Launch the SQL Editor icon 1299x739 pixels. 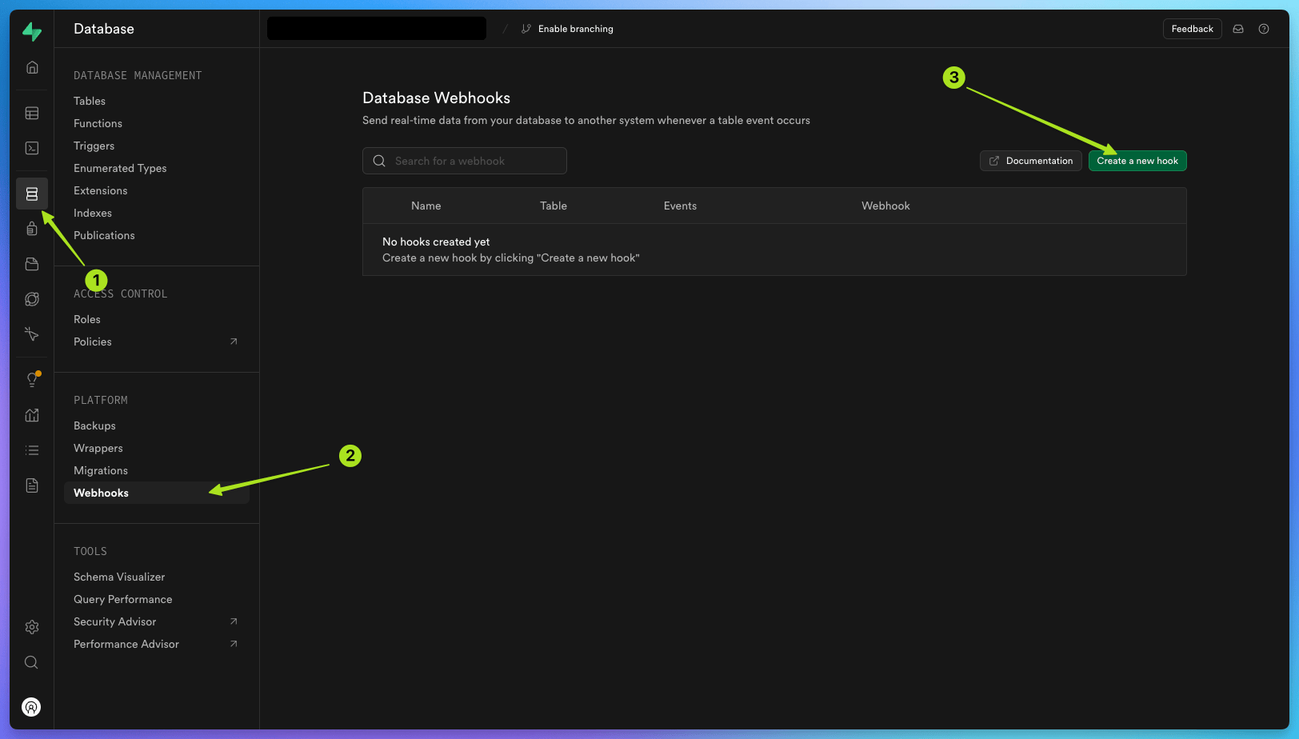[x=32, y=148]
